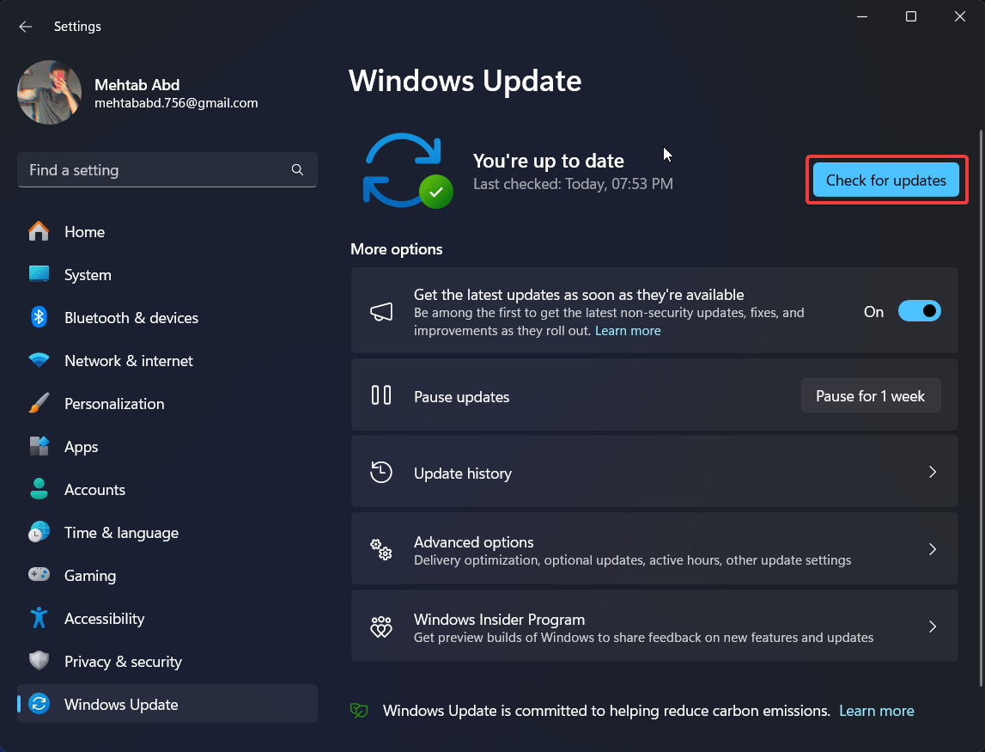Click the Accounts person icon
The width and height of the screenshot is (985, 752).
(x=39, y=489)
